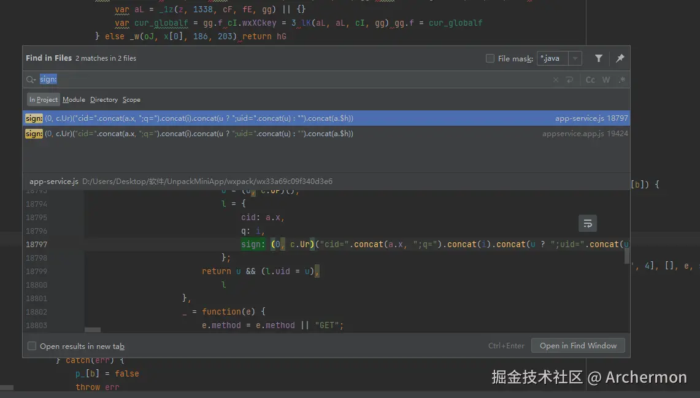Select the In Project scope tab
Image resolution: width=700 pixels, height=398 pixels.
(44, 99)
